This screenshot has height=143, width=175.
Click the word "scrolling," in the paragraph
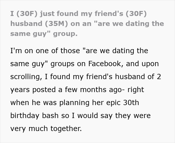pos(25,77)
